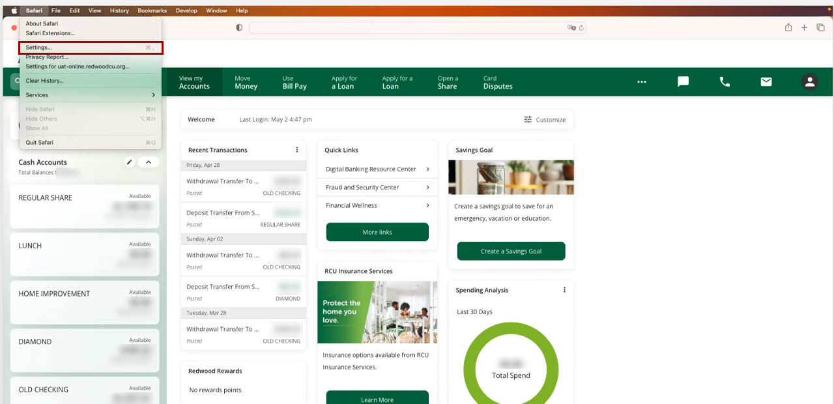This screenshot has height=404, width=834.
Task: Expand Digital Banking Resource Center link
Action: pyautogui.click(x=377, y=169)
